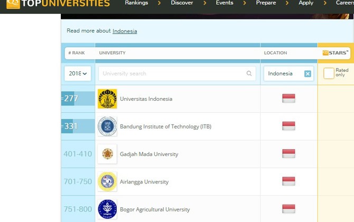The height and width of the screenshot is (222, 354).
Task: Click the QS TopUniversities logo
Action: (x=58, y=4)
